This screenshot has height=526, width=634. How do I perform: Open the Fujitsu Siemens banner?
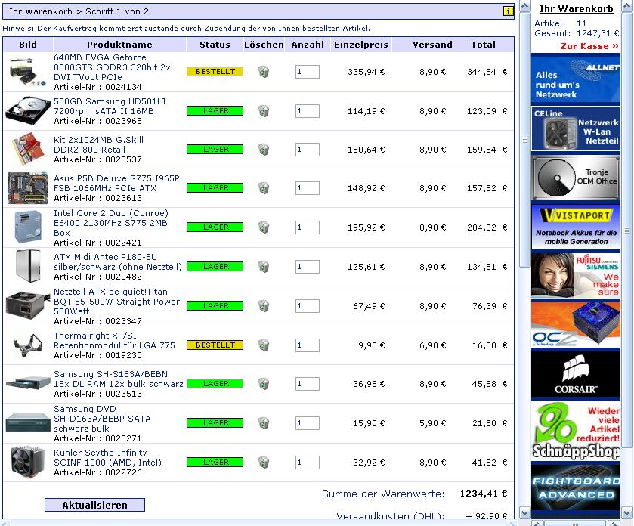tap(576, 275)
